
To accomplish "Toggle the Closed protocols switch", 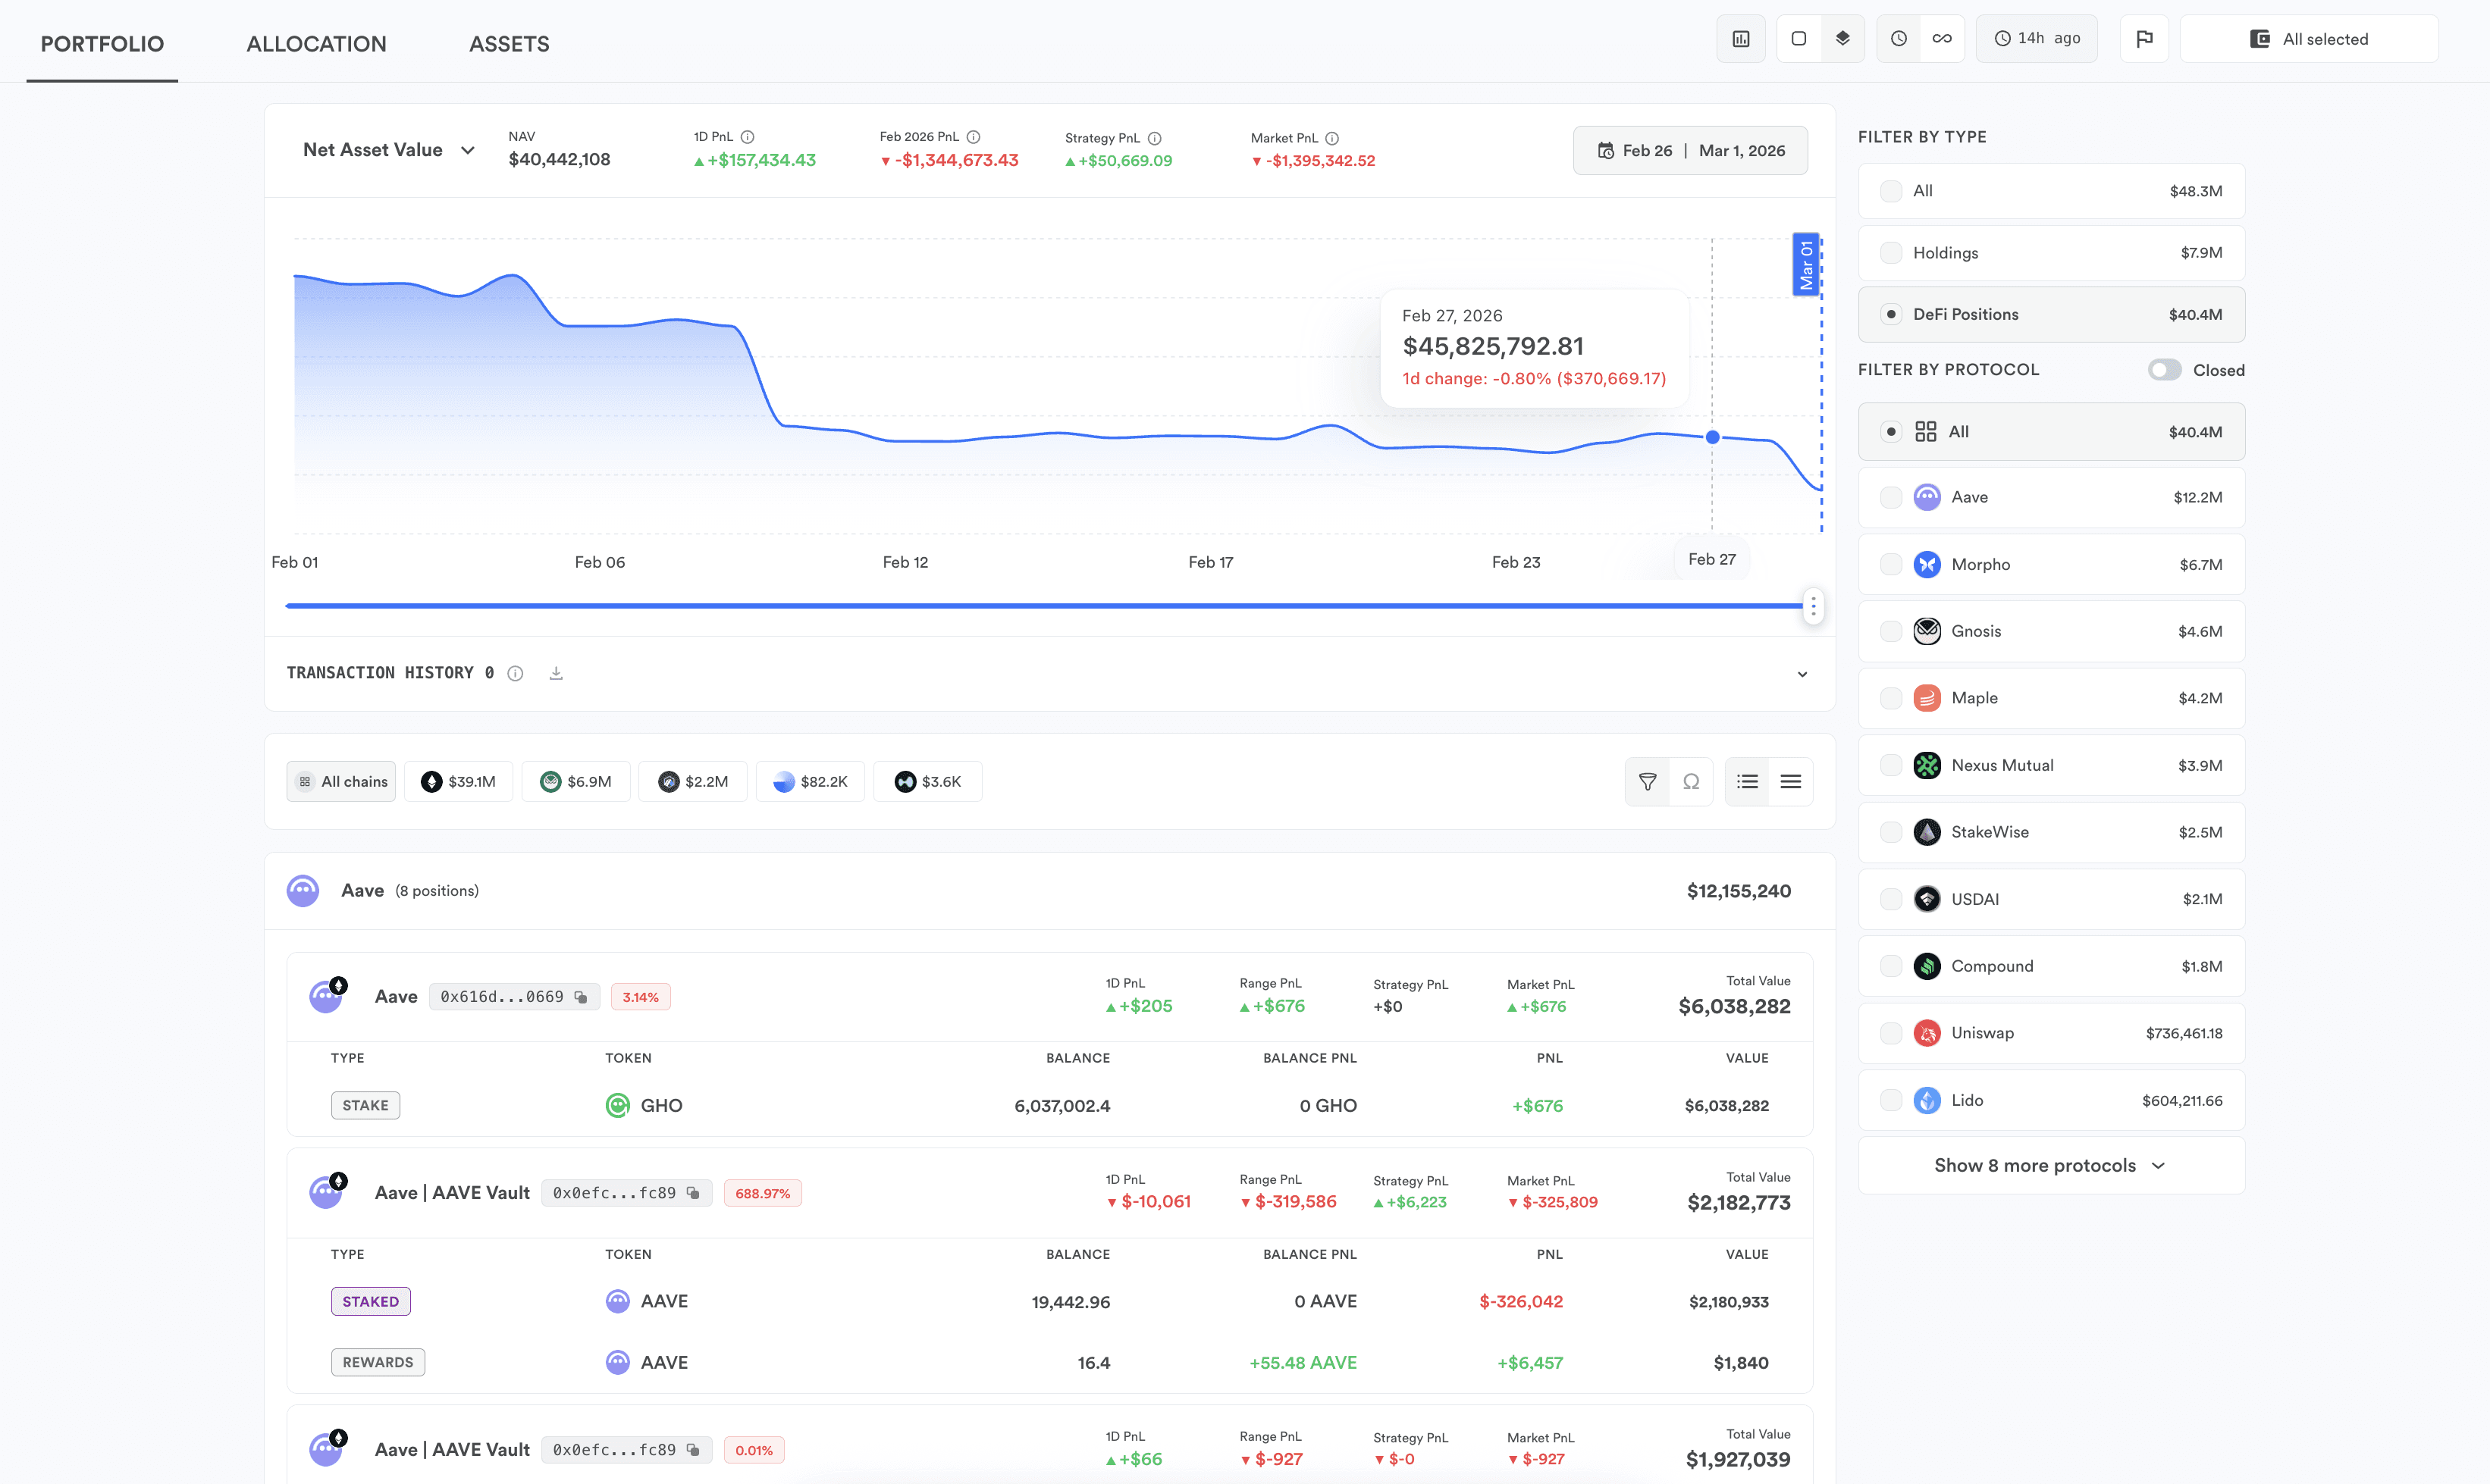I will 2164,370.
